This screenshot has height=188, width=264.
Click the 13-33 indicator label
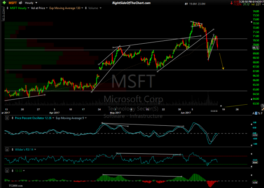[x=19, y=171]
